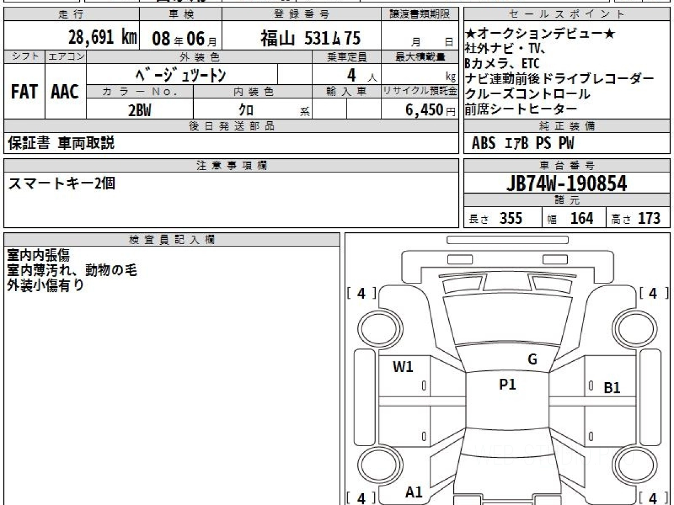
Task: Click the P1 mark on the roof
Action: (x=507, y=384)
